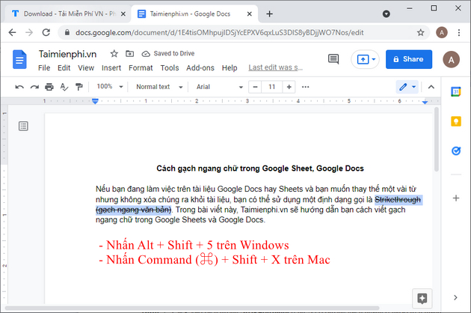Screen dimensions: 471x313
Task: Click the horizontal scrollbar at bottom
Action: [192, 308]
